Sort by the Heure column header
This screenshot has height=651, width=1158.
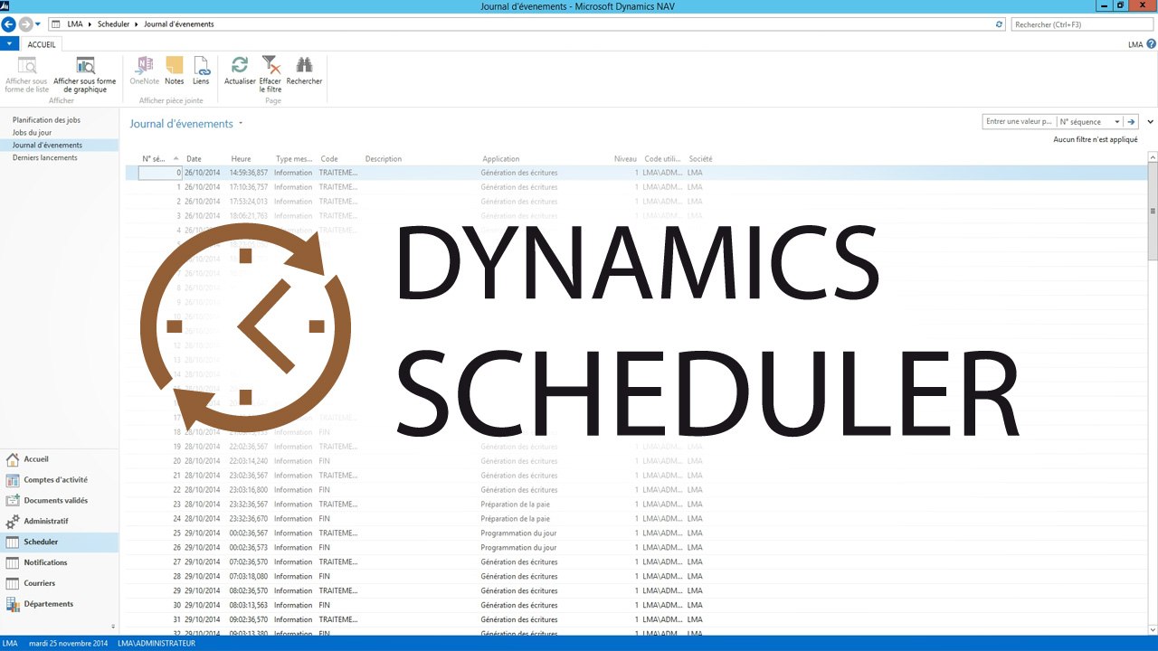click(x=241, y=158)
